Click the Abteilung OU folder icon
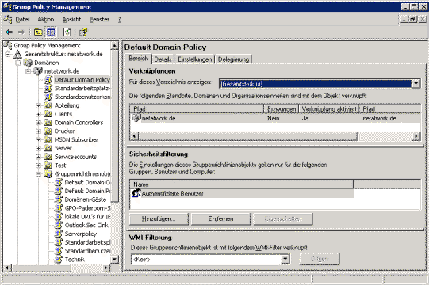This screenshot has width=429, height=285. click(x=48, y=105)
